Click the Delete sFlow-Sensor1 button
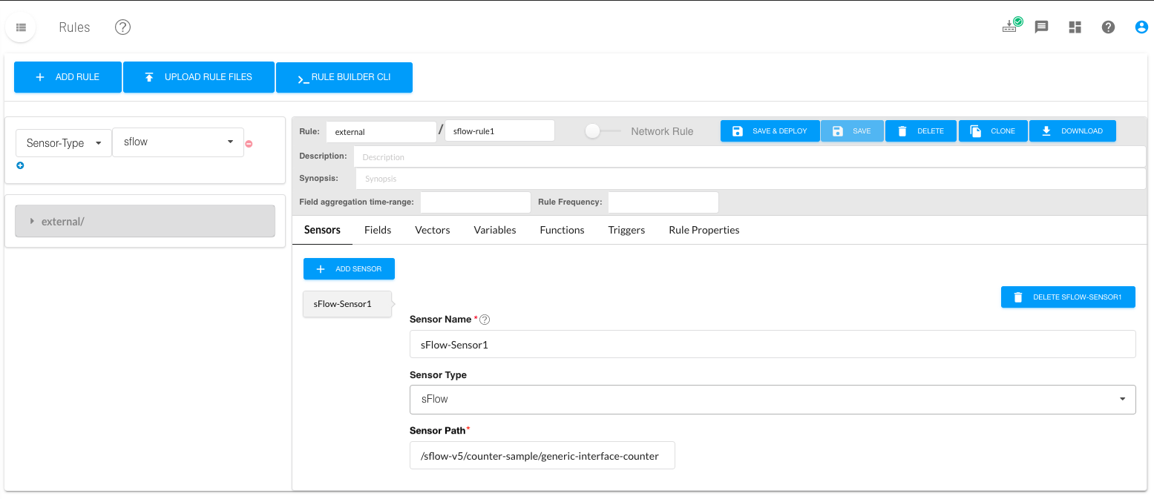The image size is (1154, 499). point(1068,297)
